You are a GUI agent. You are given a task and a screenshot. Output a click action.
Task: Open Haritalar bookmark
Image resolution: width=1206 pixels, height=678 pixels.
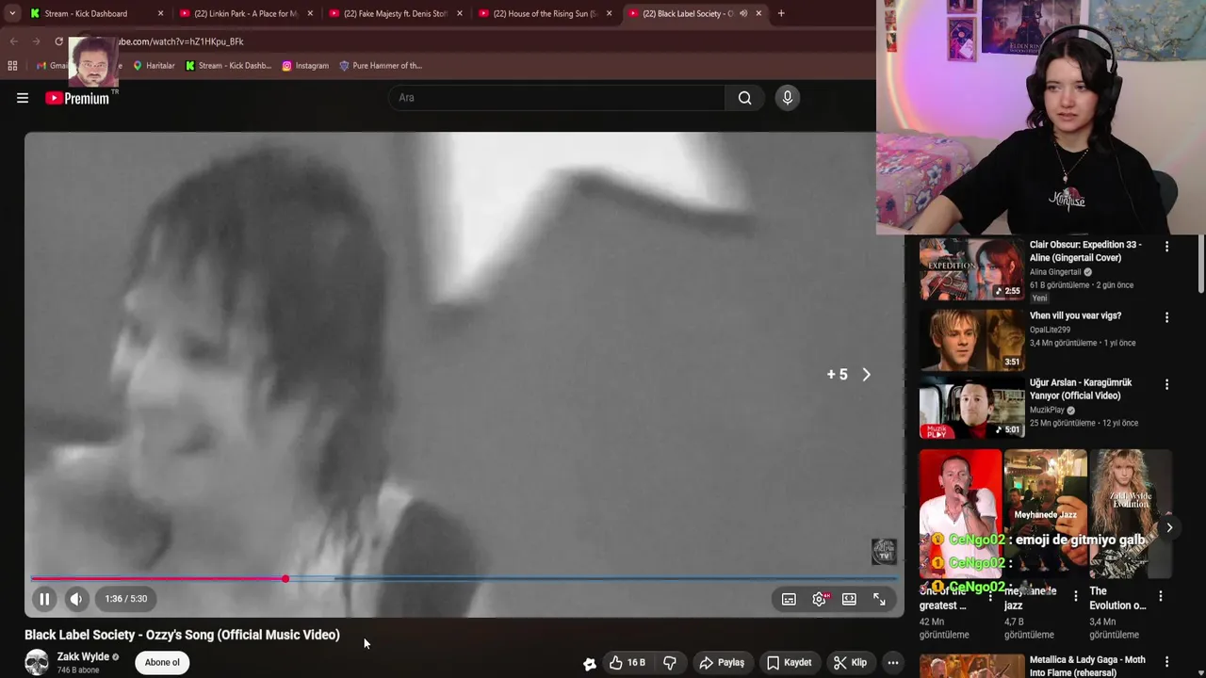click(x=154, y=66)
